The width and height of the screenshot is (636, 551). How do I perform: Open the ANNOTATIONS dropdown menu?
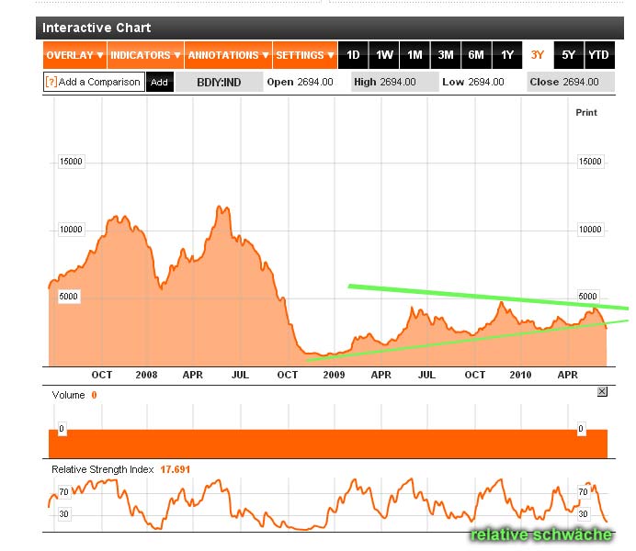pos(228,55)
